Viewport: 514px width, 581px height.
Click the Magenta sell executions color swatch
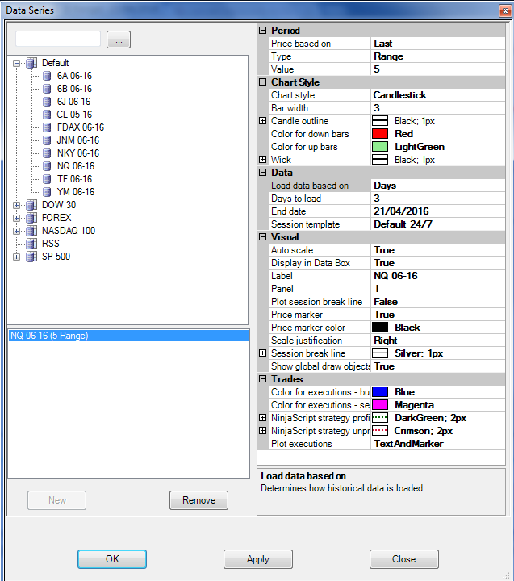[x=380, y=405]
